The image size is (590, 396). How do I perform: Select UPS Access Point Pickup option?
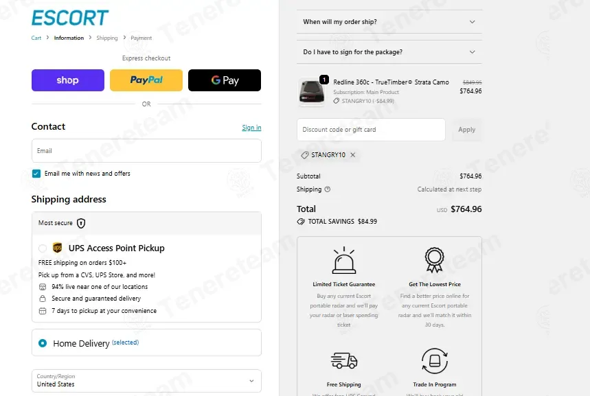point(43,248)
